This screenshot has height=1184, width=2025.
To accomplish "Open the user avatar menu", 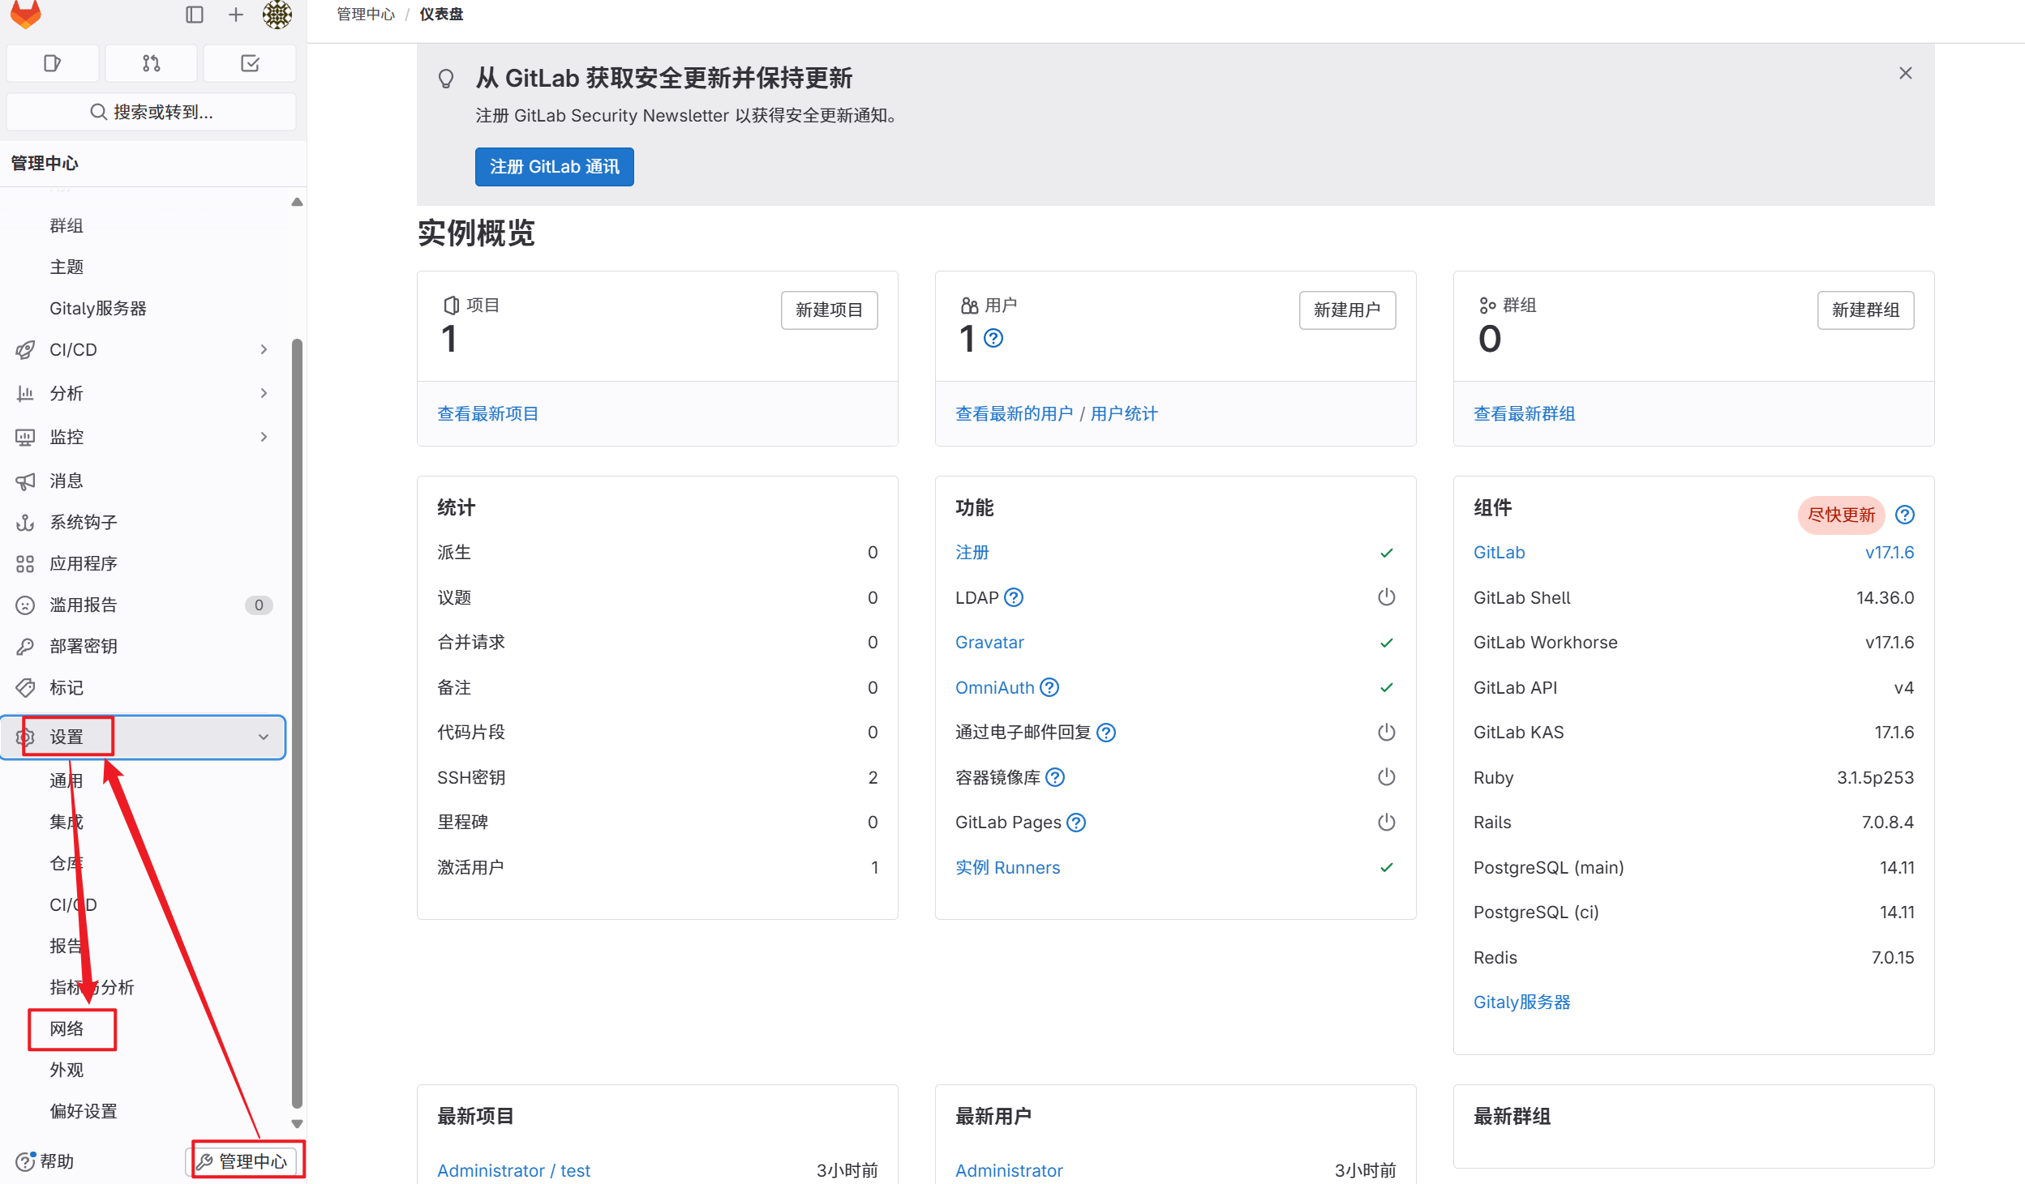I will point(277,15).
